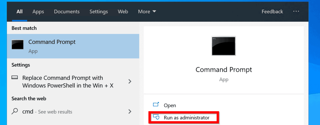320x125 pixels.
Task: Select the Settings filter tab
Action: [x=98, y=12]
